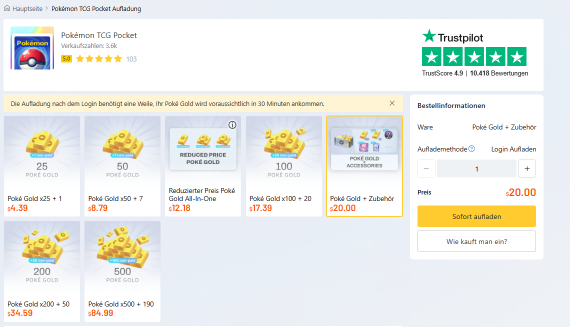Select the Poké Gold + Zubehör card
This screenshot has height=327, width=570.
click(x=364, y=166)
